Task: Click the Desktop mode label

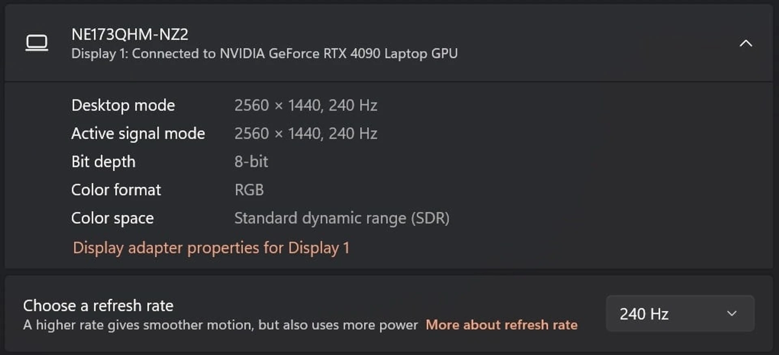Action: pyautogui.click(x=123, y=105)
